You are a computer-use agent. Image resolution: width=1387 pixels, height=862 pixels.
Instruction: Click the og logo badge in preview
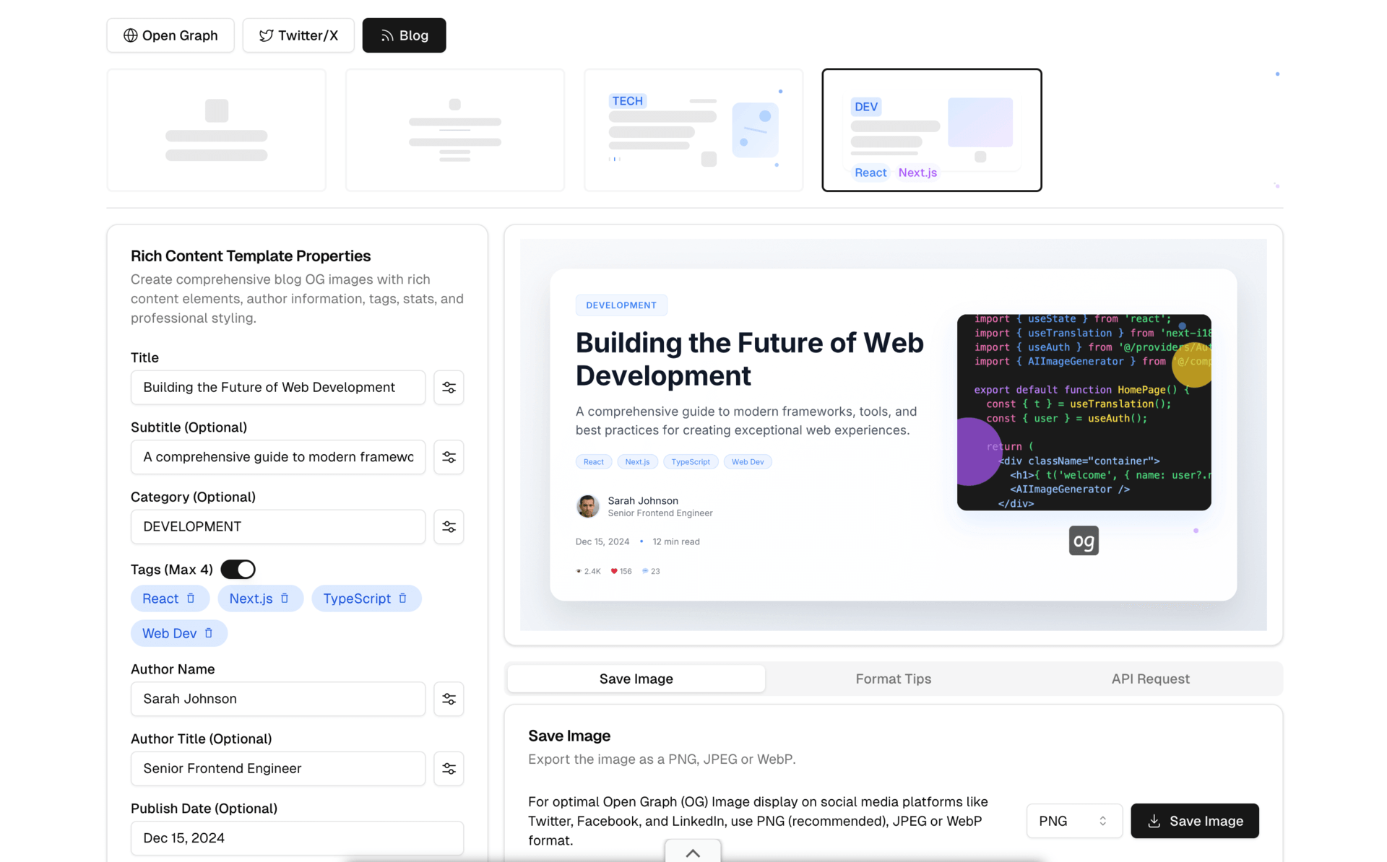pos(1084,541)
